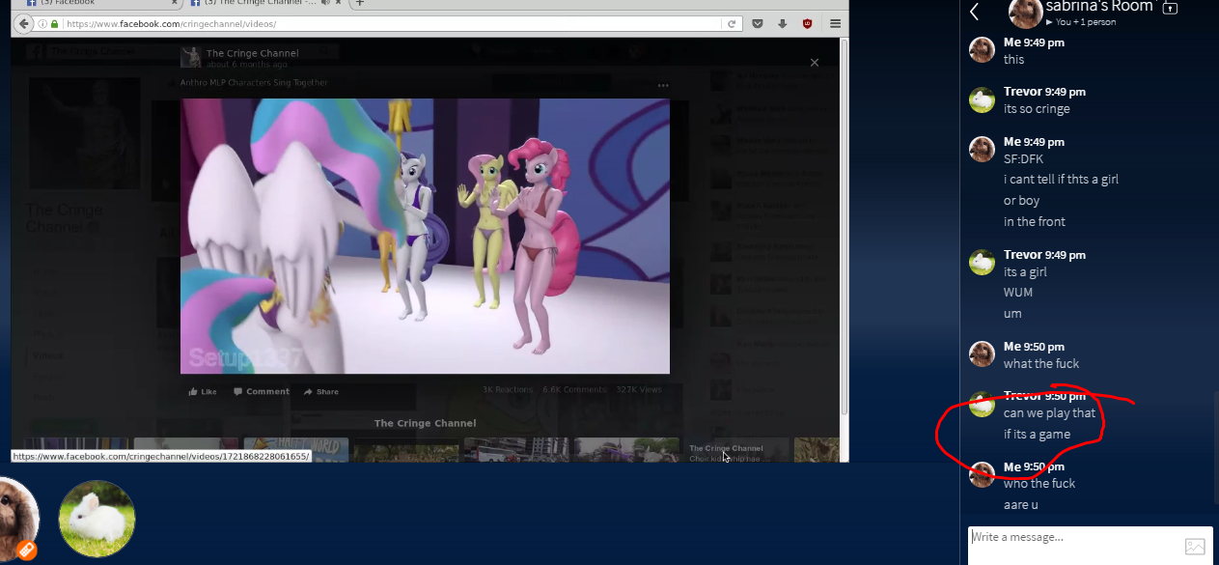Open site info next to the padlock
The height and width of the screenshot is (565, 1219).
pos(42,23)
